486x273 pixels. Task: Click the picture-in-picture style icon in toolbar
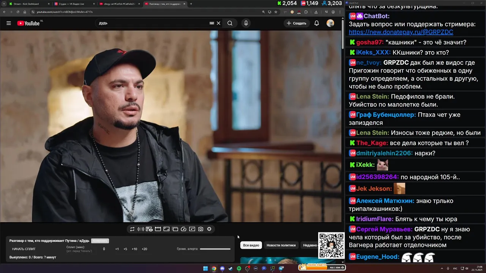tap(166, 229)
